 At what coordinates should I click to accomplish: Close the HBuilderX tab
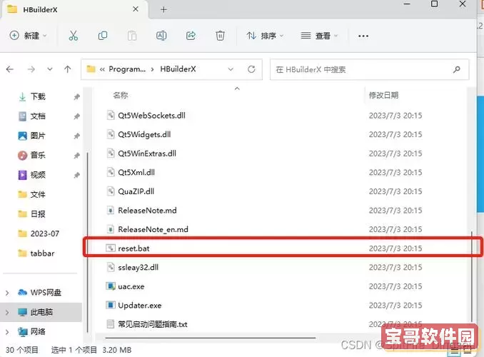coord(136,9)
